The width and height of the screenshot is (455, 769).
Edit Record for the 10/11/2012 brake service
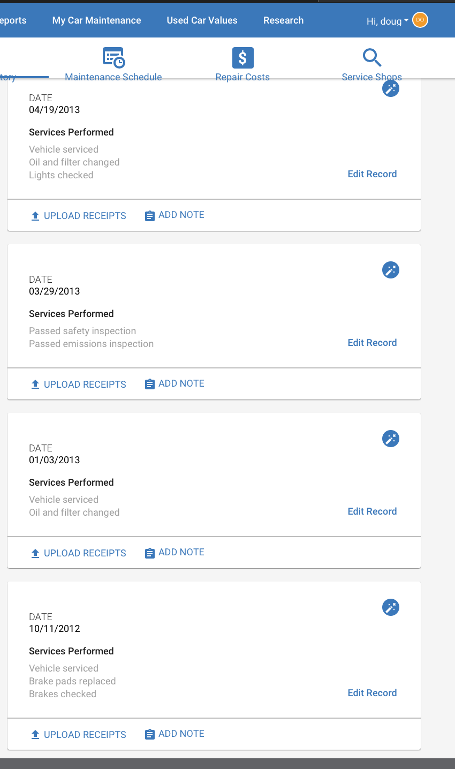(373, 693)
